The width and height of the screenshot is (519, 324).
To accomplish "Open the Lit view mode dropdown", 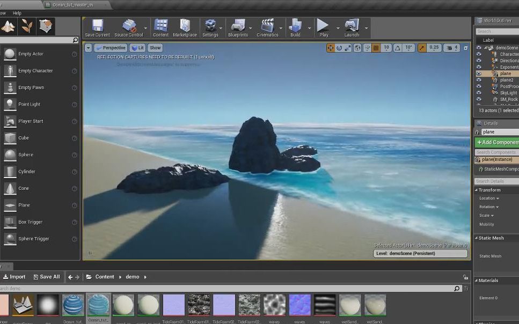I will [x=136, y=47].
